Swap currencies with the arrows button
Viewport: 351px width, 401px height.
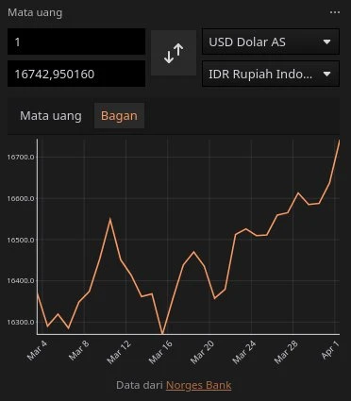(x=174, y=53)
